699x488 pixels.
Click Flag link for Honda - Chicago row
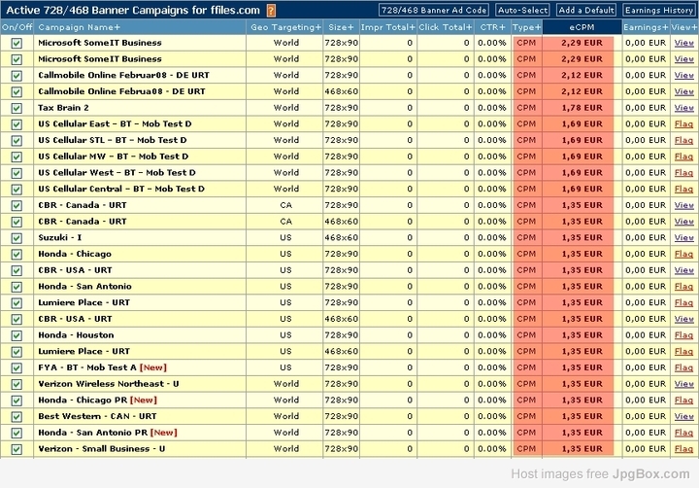[683, 254]
